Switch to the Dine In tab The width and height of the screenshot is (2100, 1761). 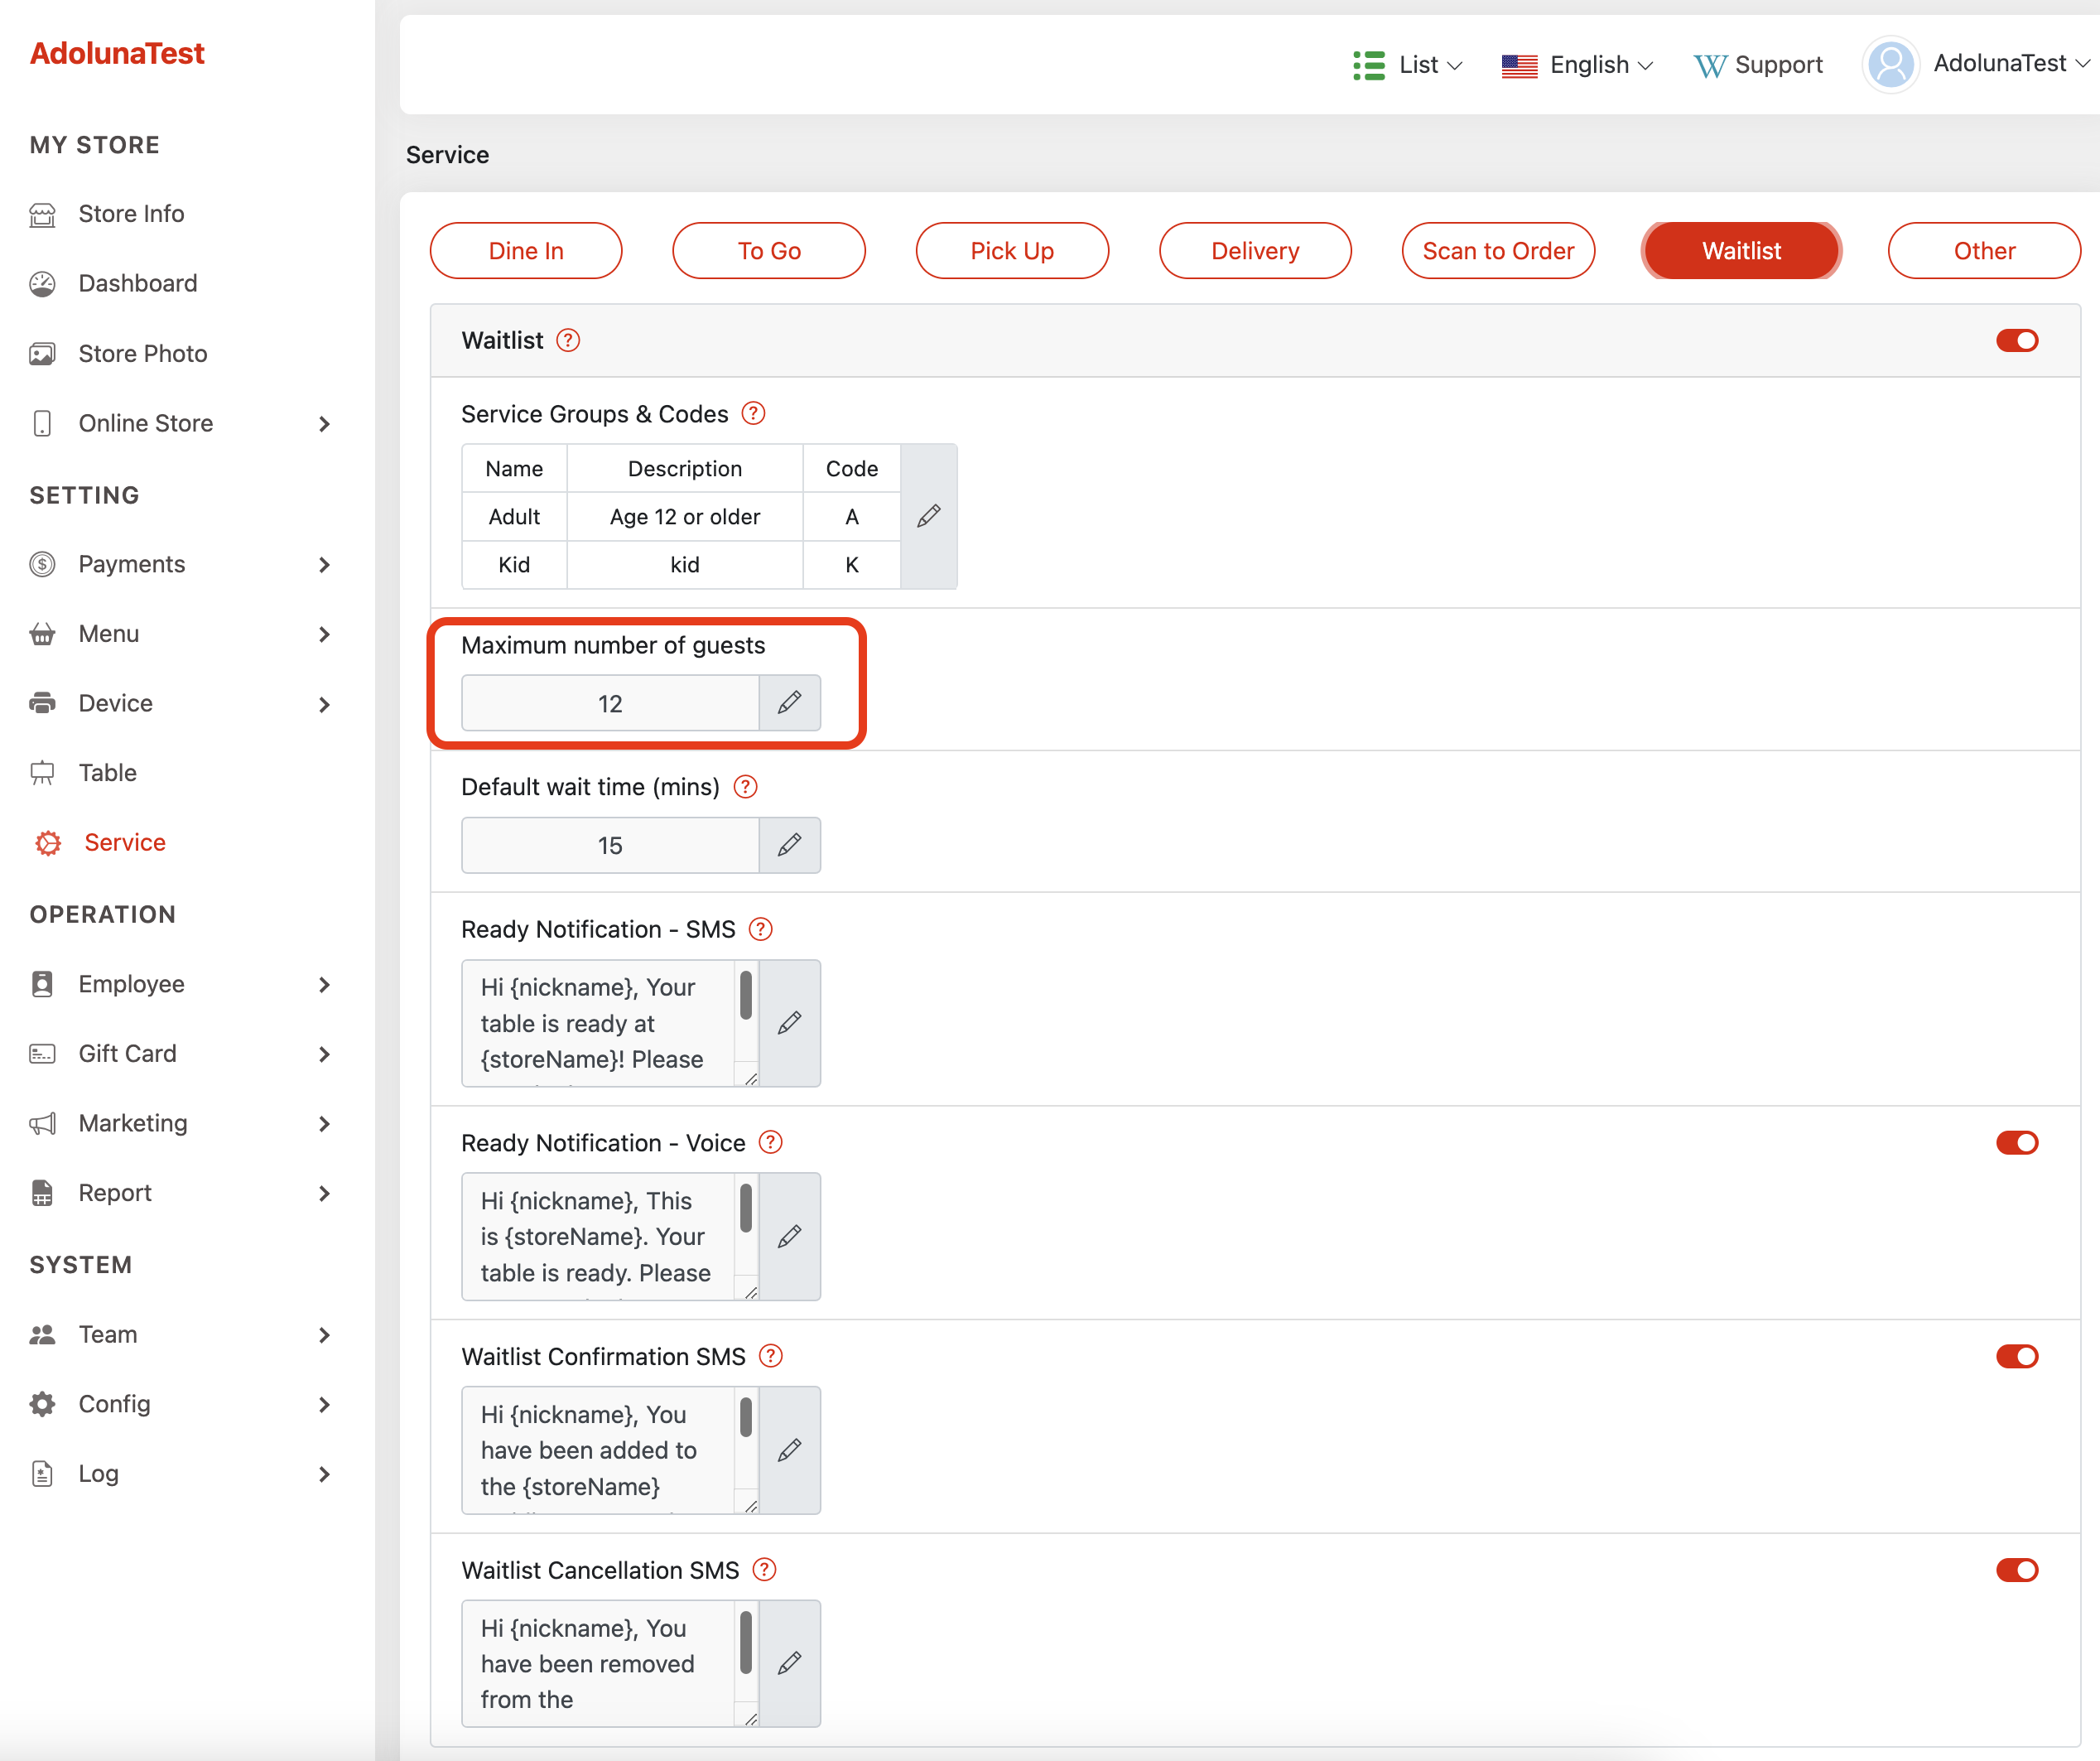pos(526,250)
